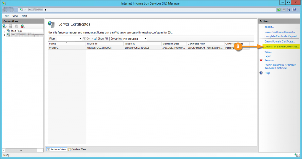Sort by Expiration Date column header
Screen dimensions: 302x159
174,44
